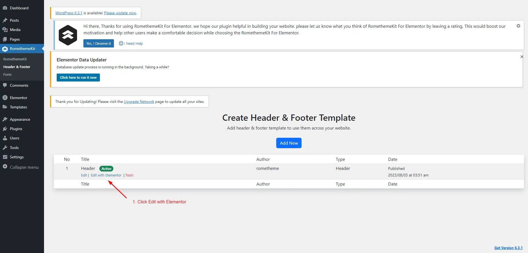Click the Date column header at table top
528x253 pixels.
[x=393, y=159]
